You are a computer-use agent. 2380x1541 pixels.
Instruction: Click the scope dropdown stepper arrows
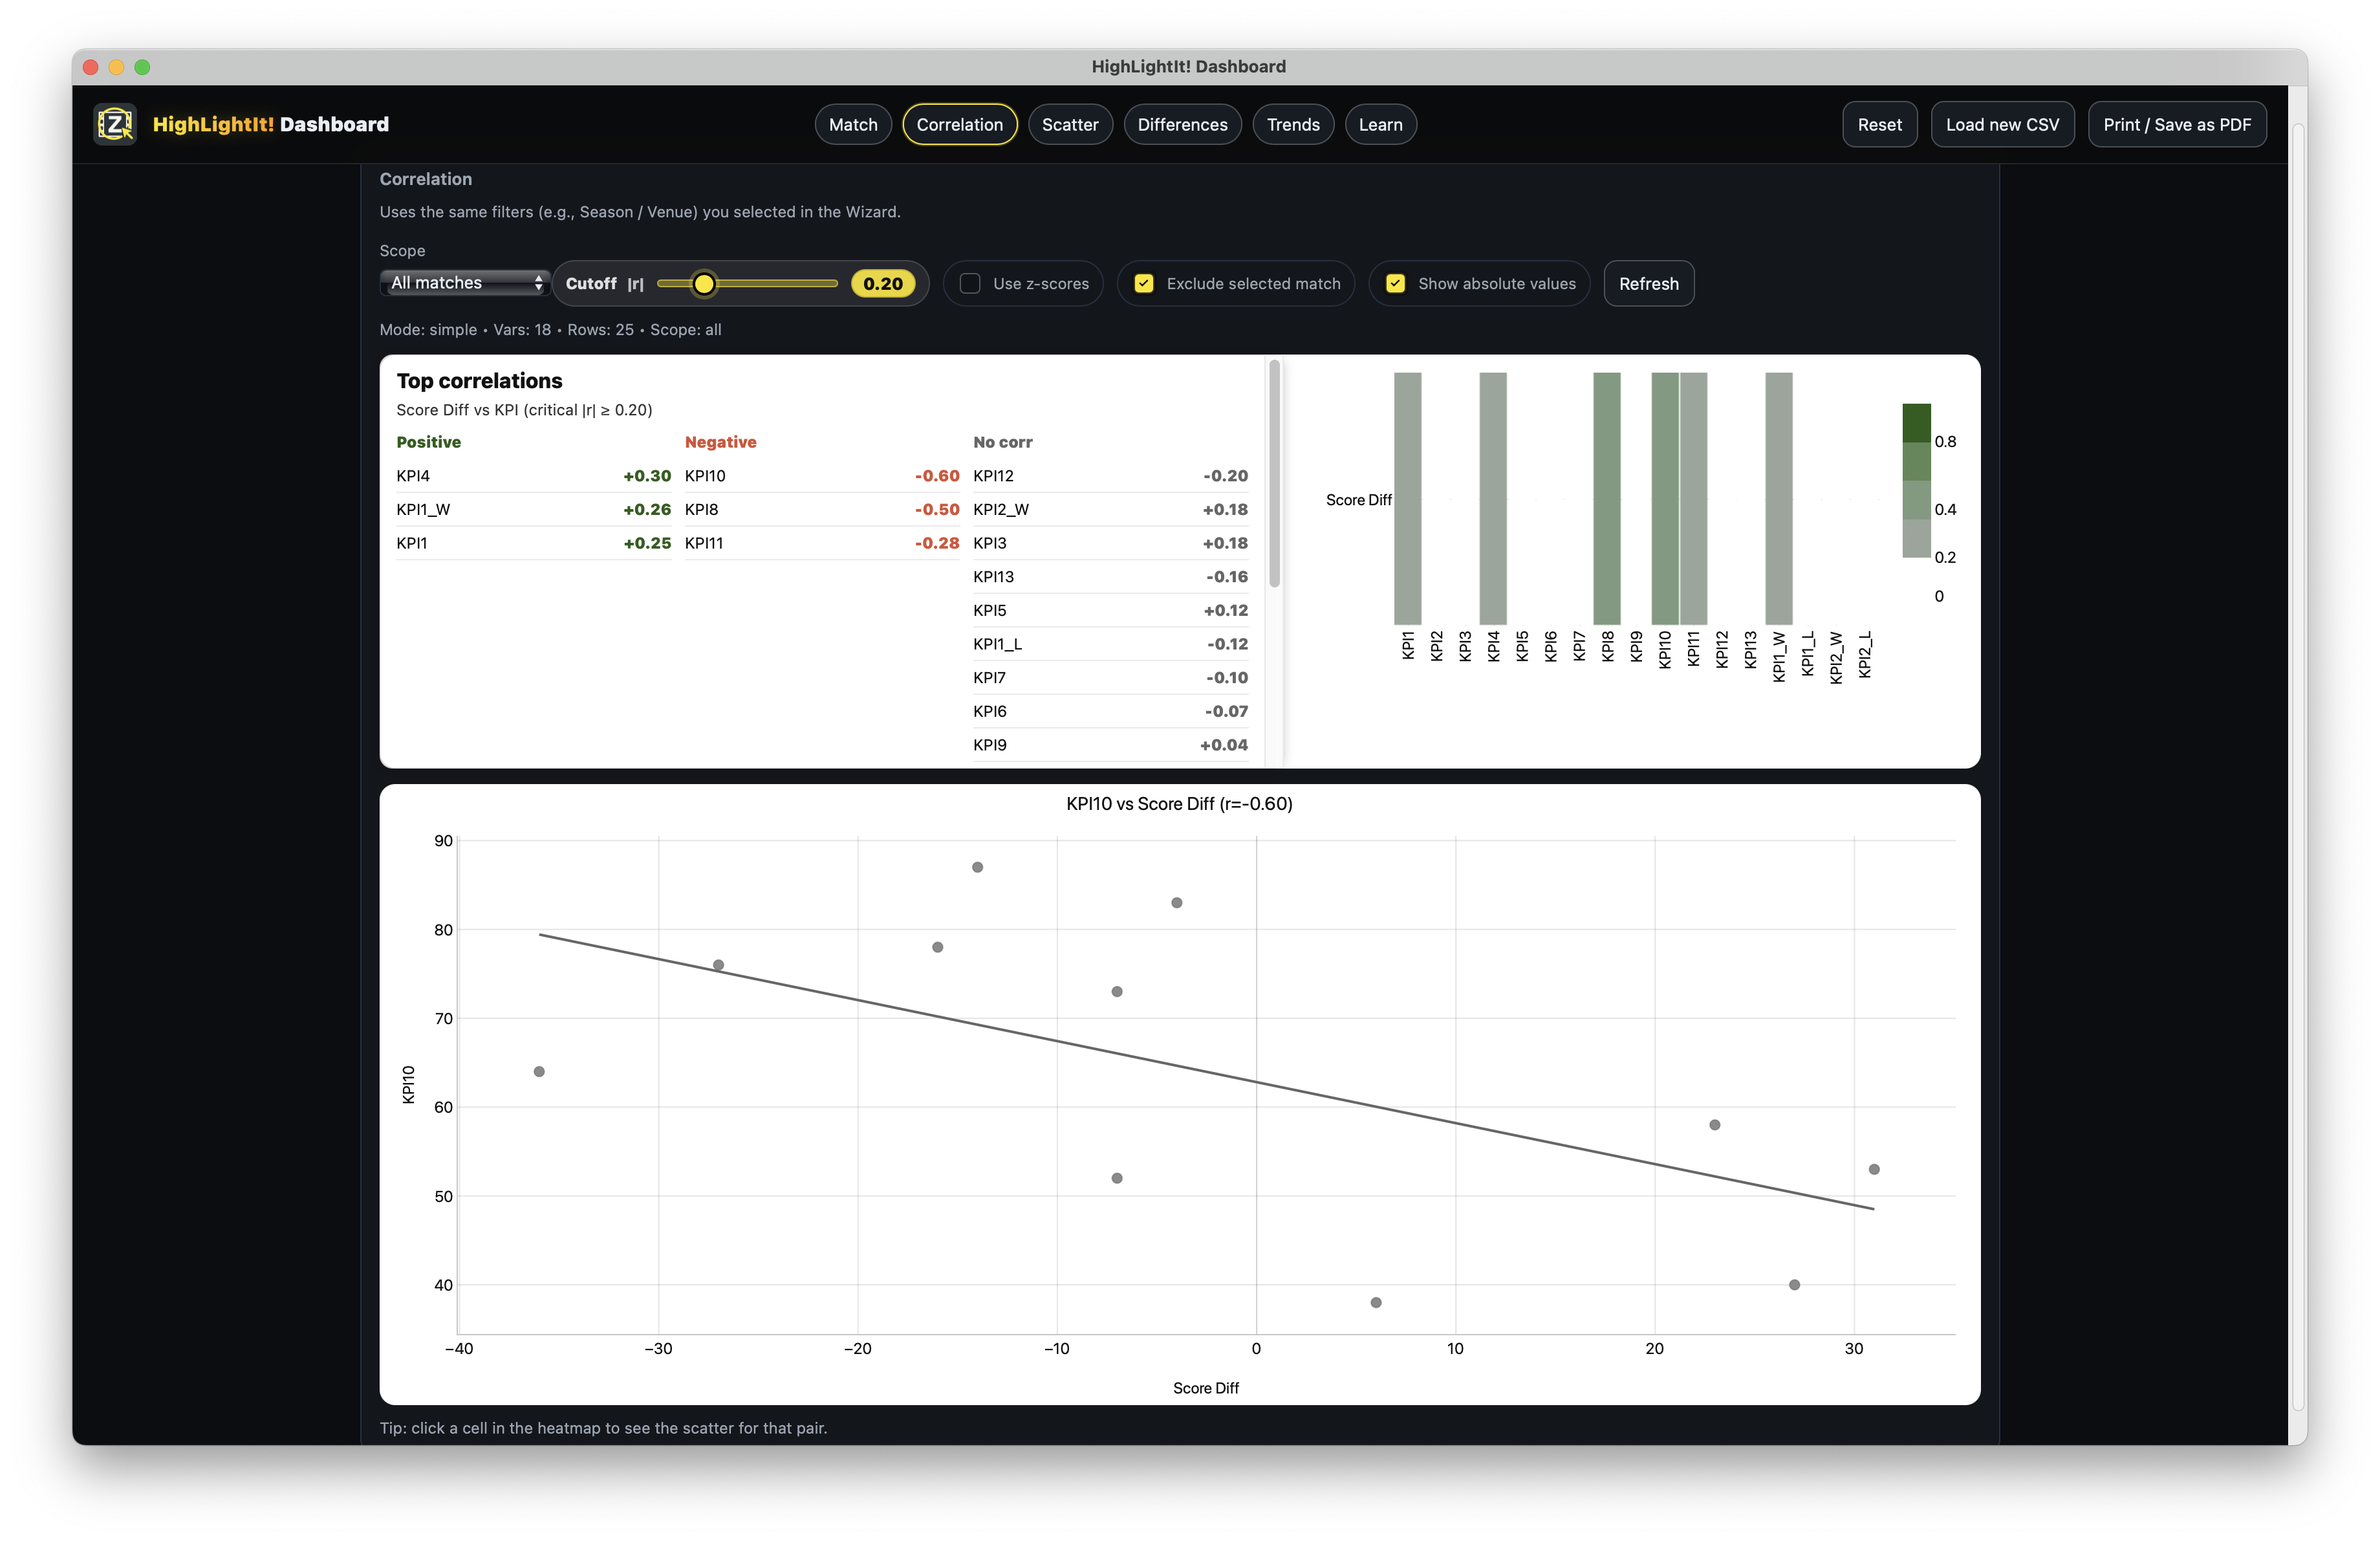pyautogui.click(x=538, y=283)
